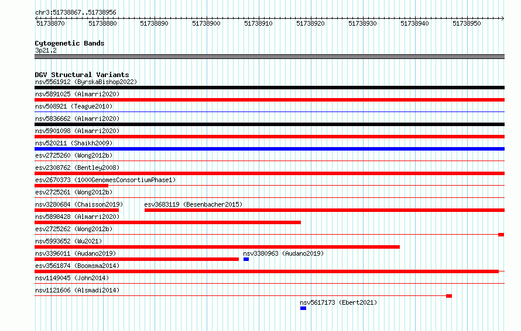Click the esv2725261 (Wong2012b) label

pos(74,192)
